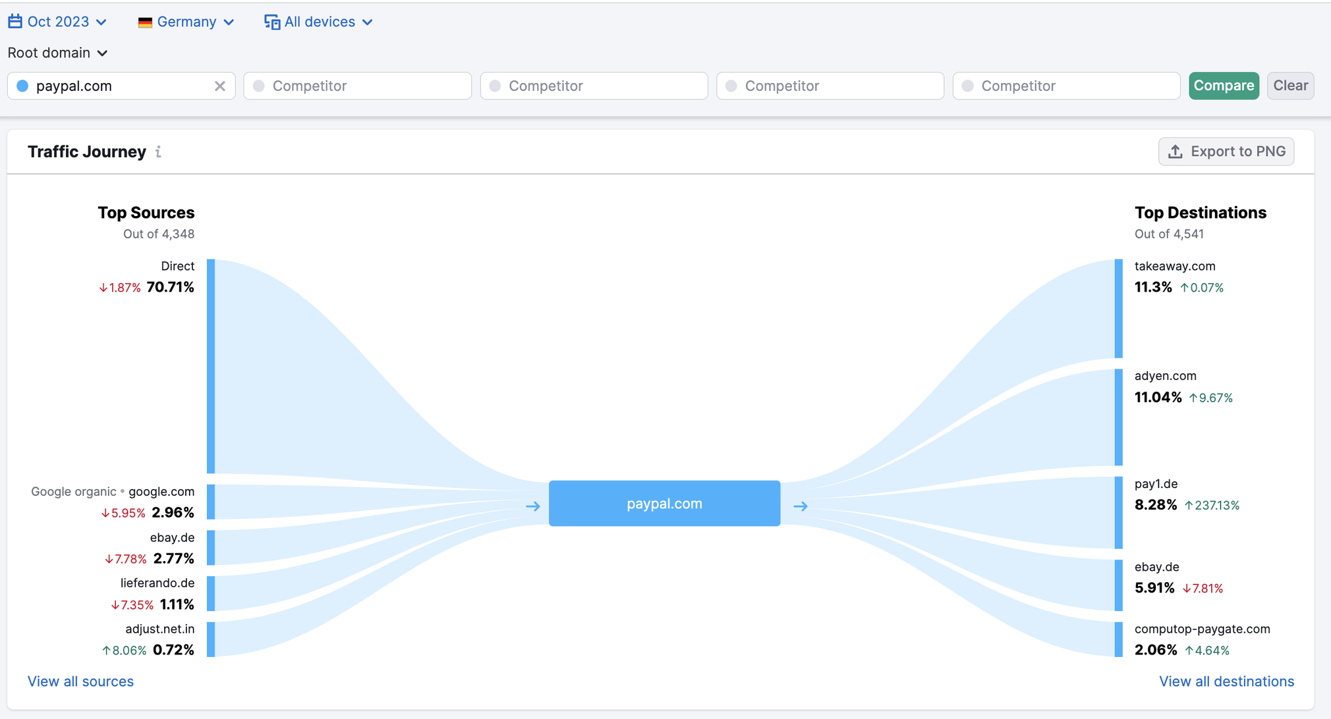Click the green Compare button
Image resolution: width=1331 pixels, height=719 pixels.
pyautogui.click(x=1224, y=86)
